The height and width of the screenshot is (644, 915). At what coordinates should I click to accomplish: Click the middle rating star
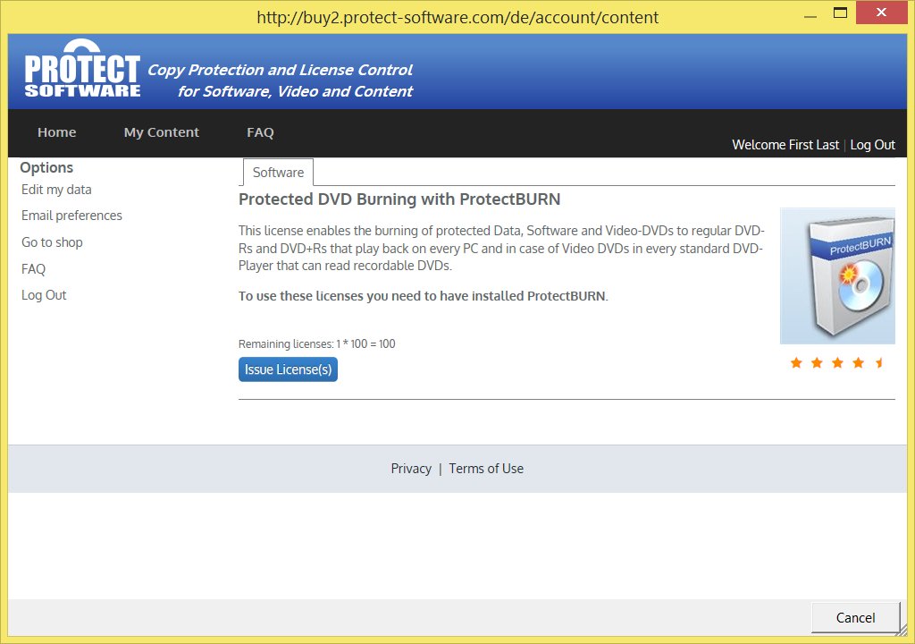[x=838, y=362]
